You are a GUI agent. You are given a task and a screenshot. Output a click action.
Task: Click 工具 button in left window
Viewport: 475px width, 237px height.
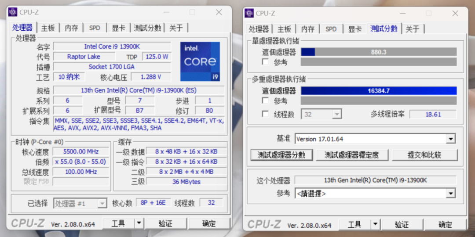pos(118,224)
